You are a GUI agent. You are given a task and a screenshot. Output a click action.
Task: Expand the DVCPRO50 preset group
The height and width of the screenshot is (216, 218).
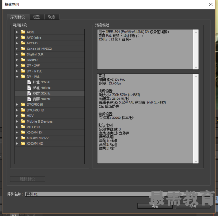tap(17, 105)
